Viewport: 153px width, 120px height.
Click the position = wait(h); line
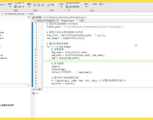(63, 83)
